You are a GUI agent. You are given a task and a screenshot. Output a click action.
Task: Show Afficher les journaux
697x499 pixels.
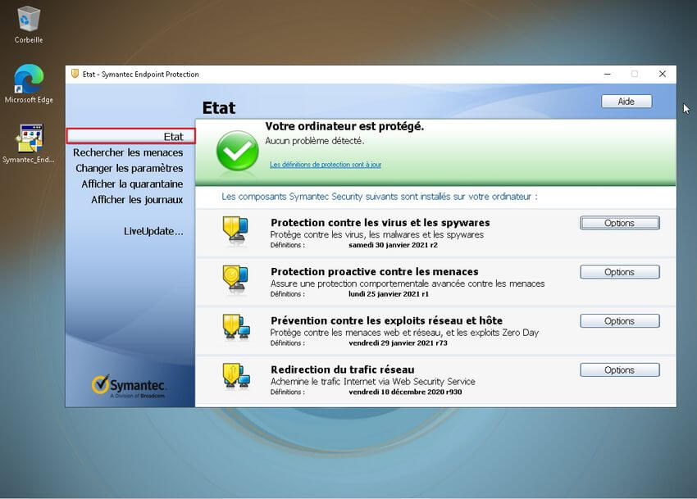137,200
